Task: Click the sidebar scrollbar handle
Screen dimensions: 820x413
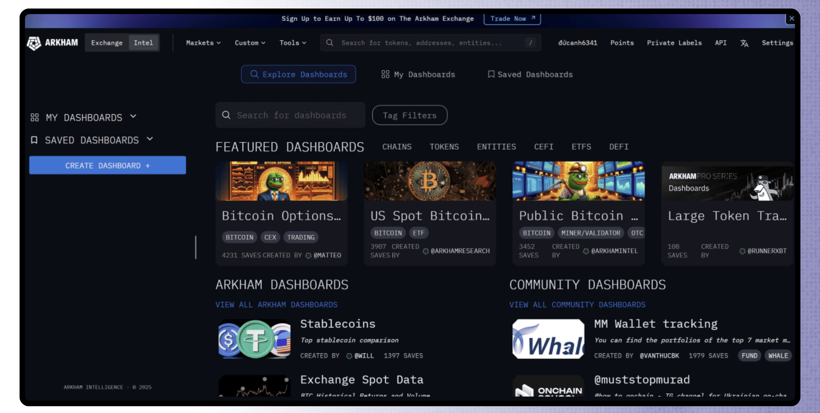Action: 196,247
